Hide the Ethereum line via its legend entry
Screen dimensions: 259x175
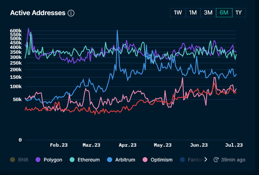pos(84,160)
